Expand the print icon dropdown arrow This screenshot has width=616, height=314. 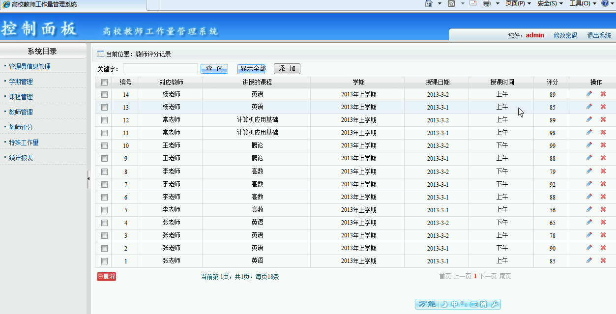pyautogui.click(x=498, y=3)
